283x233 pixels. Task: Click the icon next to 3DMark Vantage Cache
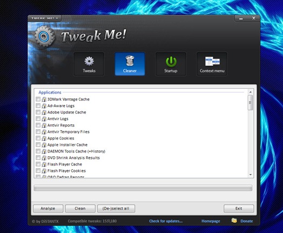[44, 99]
